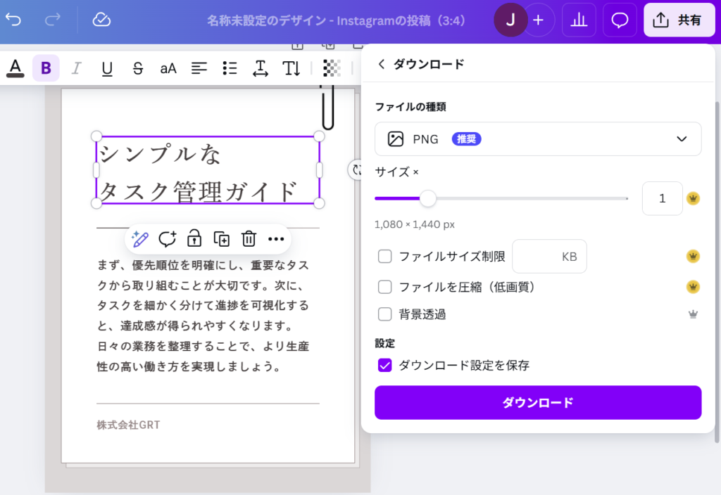Apply strikethrough formatting
This screenshot has height=495, width=721.
pyautogui.click(x=138, y=68)
